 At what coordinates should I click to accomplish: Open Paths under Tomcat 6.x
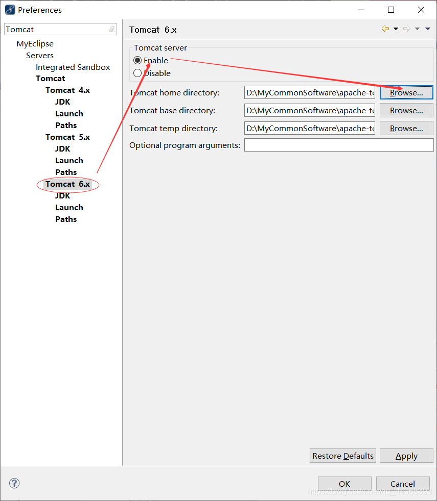[x=66, y=219]
